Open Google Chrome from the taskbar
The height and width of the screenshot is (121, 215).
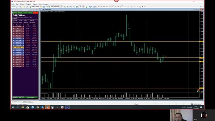(38, 107)
